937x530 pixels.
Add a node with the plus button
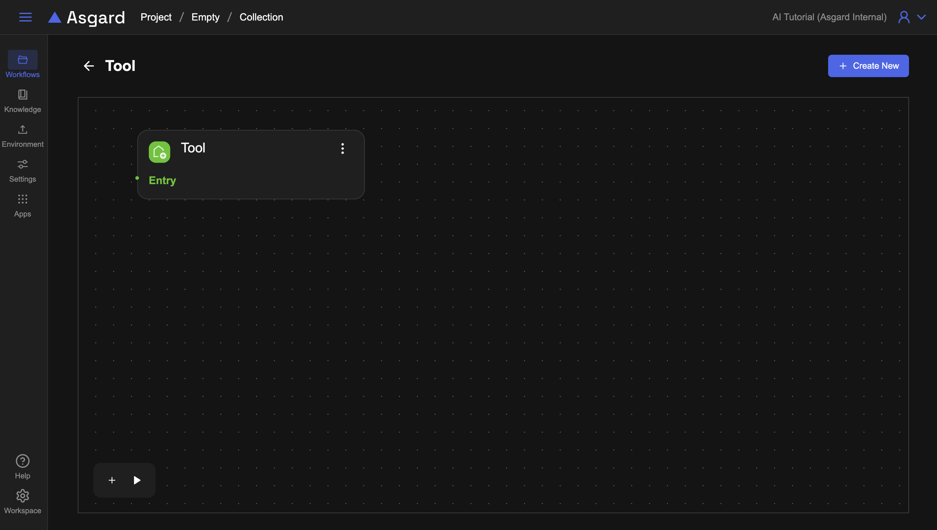pos(112,480)
